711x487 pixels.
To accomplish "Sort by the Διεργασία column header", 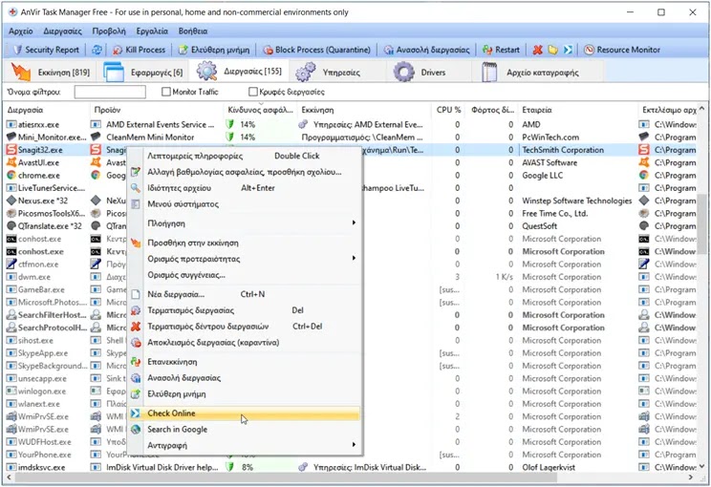I will tap(46, 110).
